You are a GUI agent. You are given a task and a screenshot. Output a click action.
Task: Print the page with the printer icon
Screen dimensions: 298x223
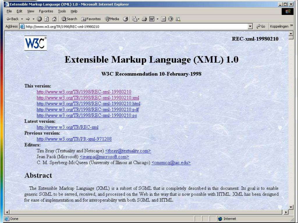click(x=144, y=19)
